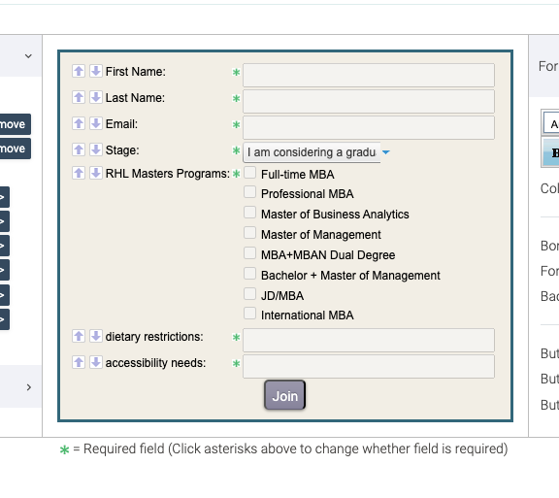Collapse the top left sidebar section chevron
This screenshot has width=559, height=498.
tap(28, 56)
